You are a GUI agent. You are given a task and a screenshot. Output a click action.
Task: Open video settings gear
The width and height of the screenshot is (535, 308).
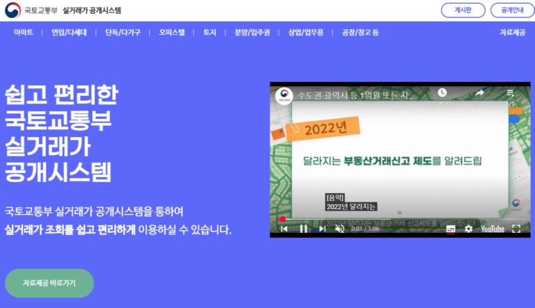tap(468, 229)
